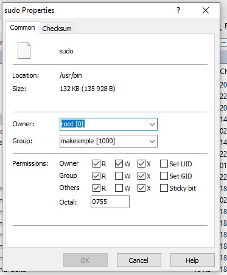
Task: Toggle Others read (R) permission
Action: (96, 188)
